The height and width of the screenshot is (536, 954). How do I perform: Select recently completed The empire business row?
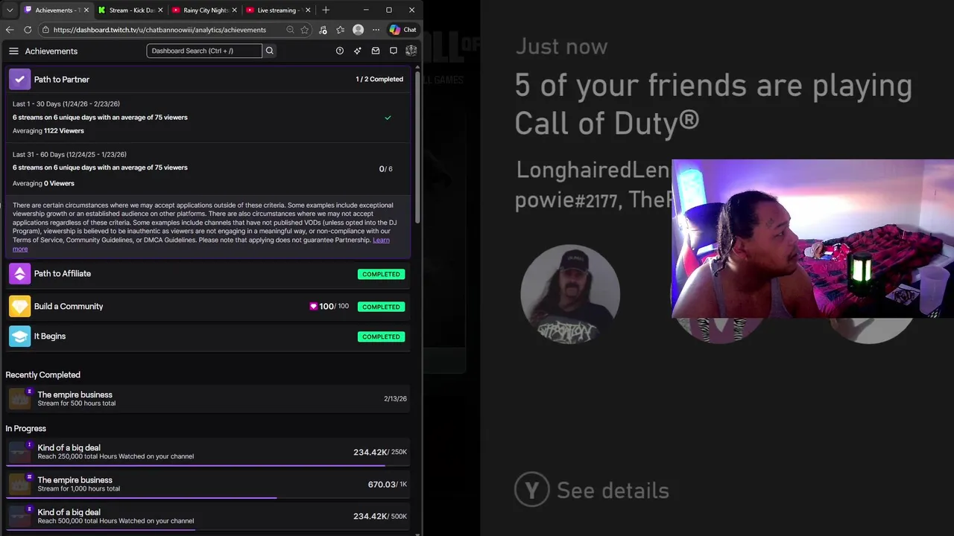pyautogui.click(x=209, y=398)
